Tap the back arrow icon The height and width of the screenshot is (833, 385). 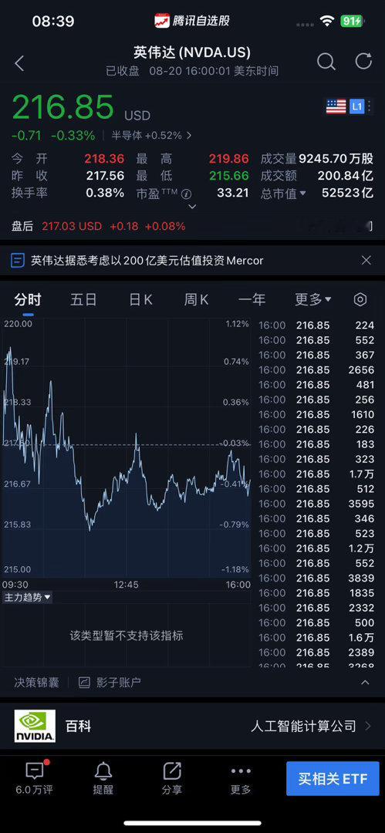[19, 63]
